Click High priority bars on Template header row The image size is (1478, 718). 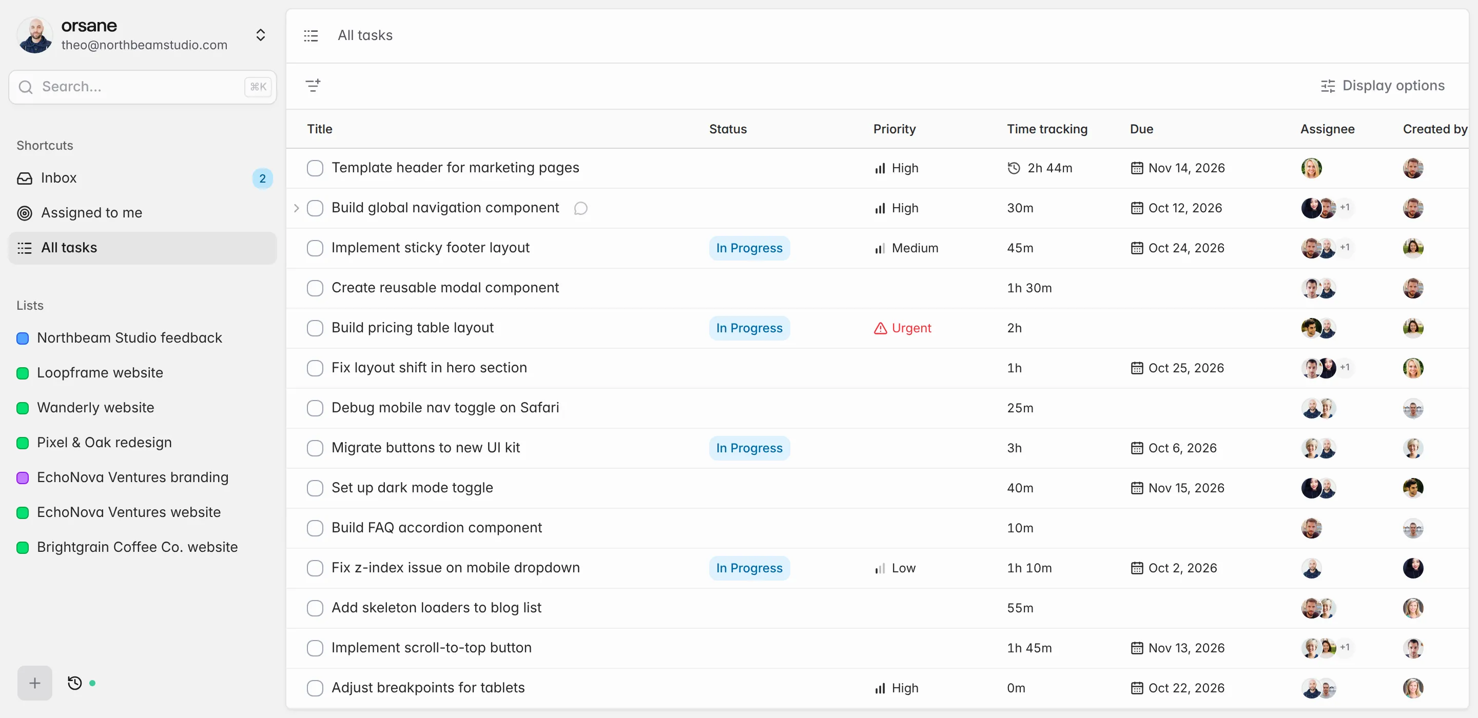880,168
